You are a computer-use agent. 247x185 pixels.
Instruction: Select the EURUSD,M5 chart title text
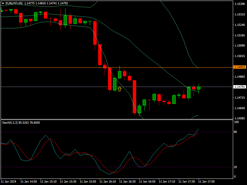(14, 3)
